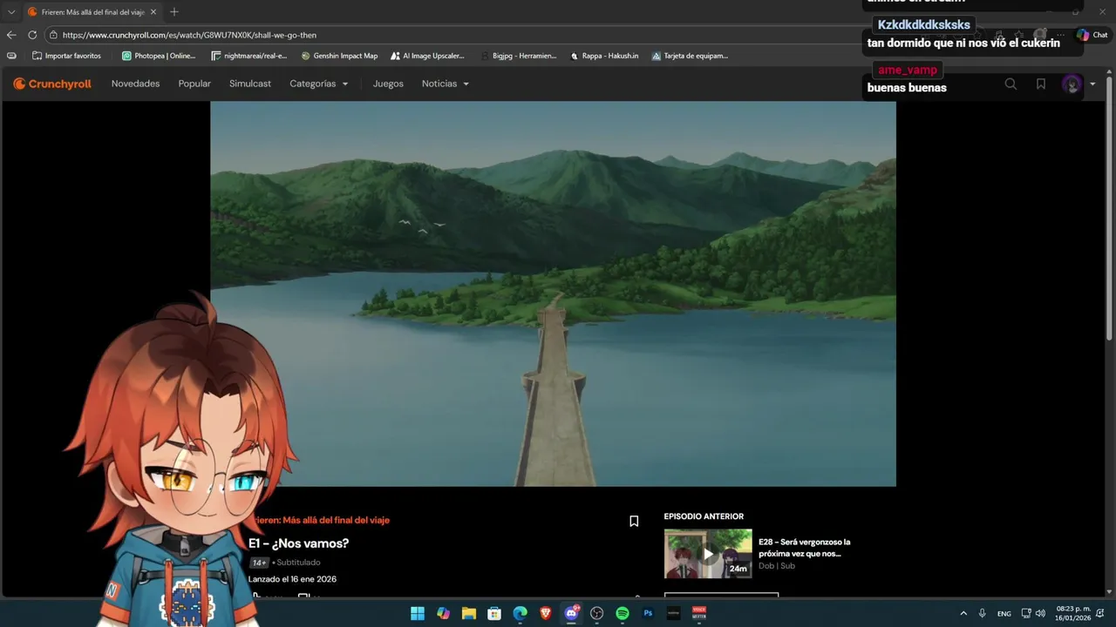Open OBS Studio from the taskbar
Viewport: 1116px width, 627px height.
(596, 613)
